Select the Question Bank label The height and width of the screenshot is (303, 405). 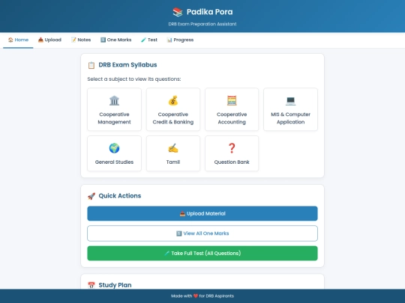(x=232, y=162)
